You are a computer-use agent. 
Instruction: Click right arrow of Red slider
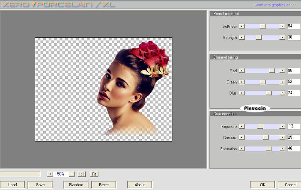click(x=282, y=71)
